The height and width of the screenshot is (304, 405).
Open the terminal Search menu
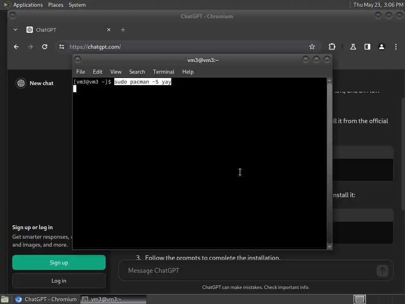137,72
